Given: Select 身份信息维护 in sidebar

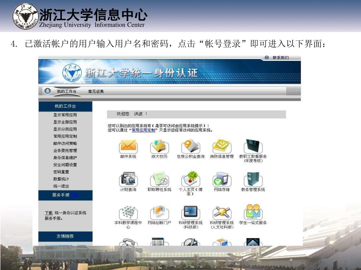Looking at the screenshot, I should click(x=65, y=157).
